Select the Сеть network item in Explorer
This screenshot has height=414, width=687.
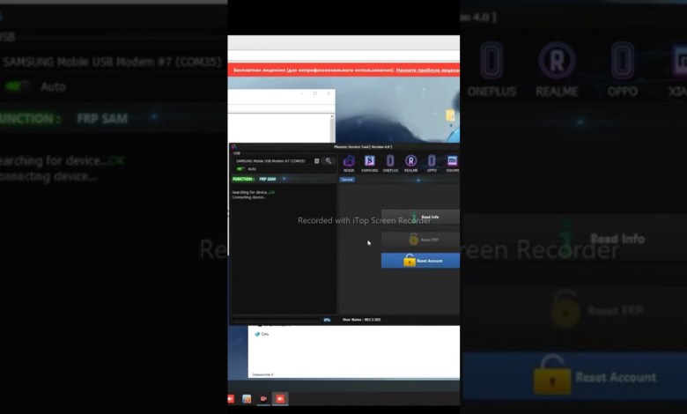pos(262,334)
